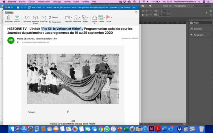This screenshot has height=133, width=213.
Task: Open the Aide menu
Action: click(x=94, y=2)
